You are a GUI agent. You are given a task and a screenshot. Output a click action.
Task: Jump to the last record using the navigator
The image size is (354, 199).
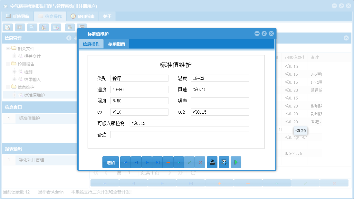pos(157,162)
